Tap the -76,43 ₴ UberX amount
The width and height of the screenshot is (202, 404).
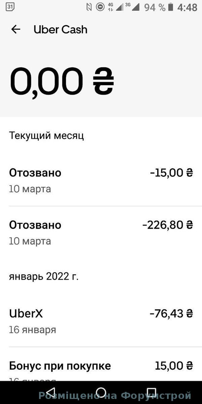coord(171,314)
